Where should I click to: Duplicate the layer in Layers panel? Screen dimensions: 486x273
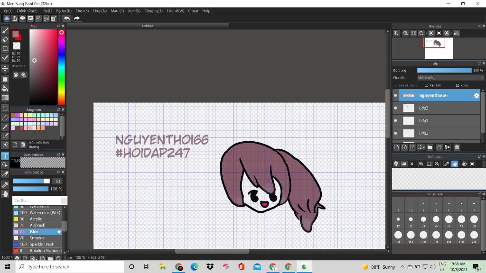tap(439, 147)
